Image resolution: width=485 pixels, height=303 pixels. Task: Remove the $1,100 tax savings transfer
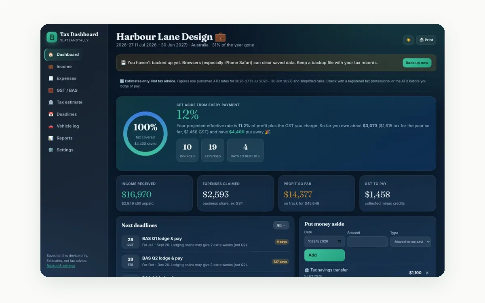click(427, 273)
